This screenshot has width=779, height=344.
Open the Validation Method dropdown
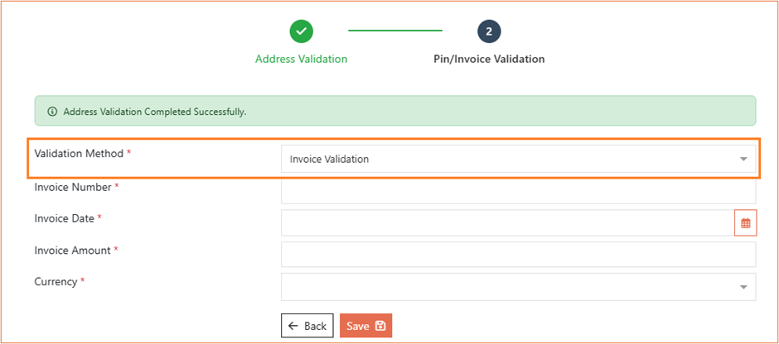pos(518,159)
